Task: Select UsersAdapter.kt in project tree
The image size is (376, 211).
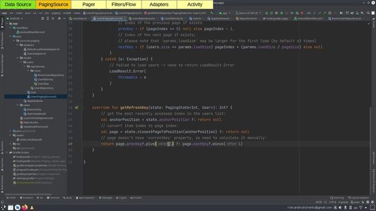Action: tap(36, 53)
